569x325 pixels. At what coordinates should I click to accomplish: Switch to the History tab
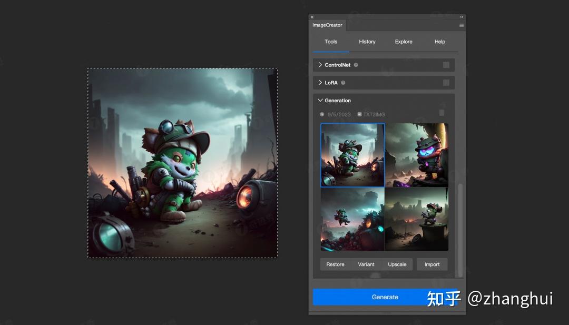(x=367, y=42)
